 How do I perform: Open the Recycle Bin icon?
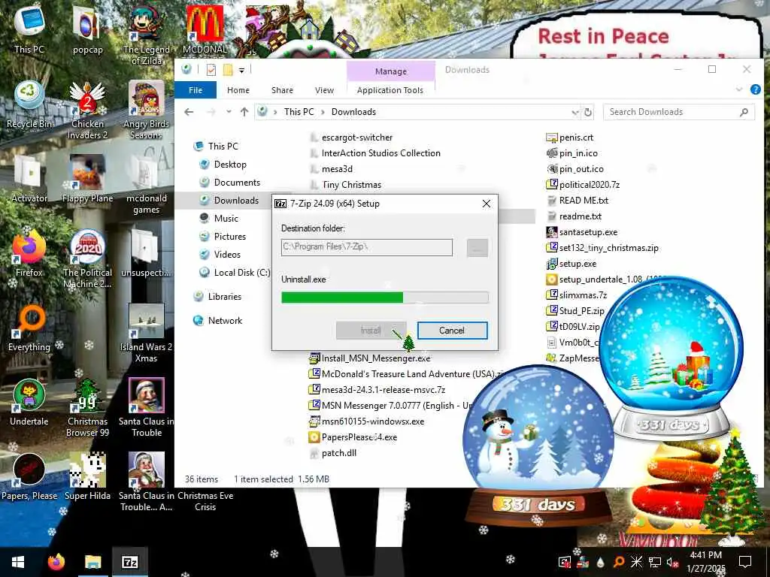click(x=29, y=104)
